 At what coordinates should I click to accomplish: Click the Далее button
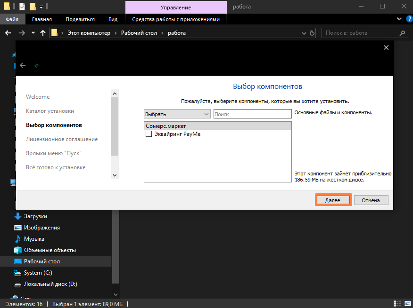point(333,200)
